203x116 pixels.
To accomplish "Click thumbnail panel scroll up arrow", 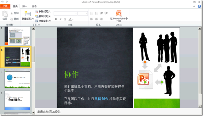I will (x=33, y=28).
